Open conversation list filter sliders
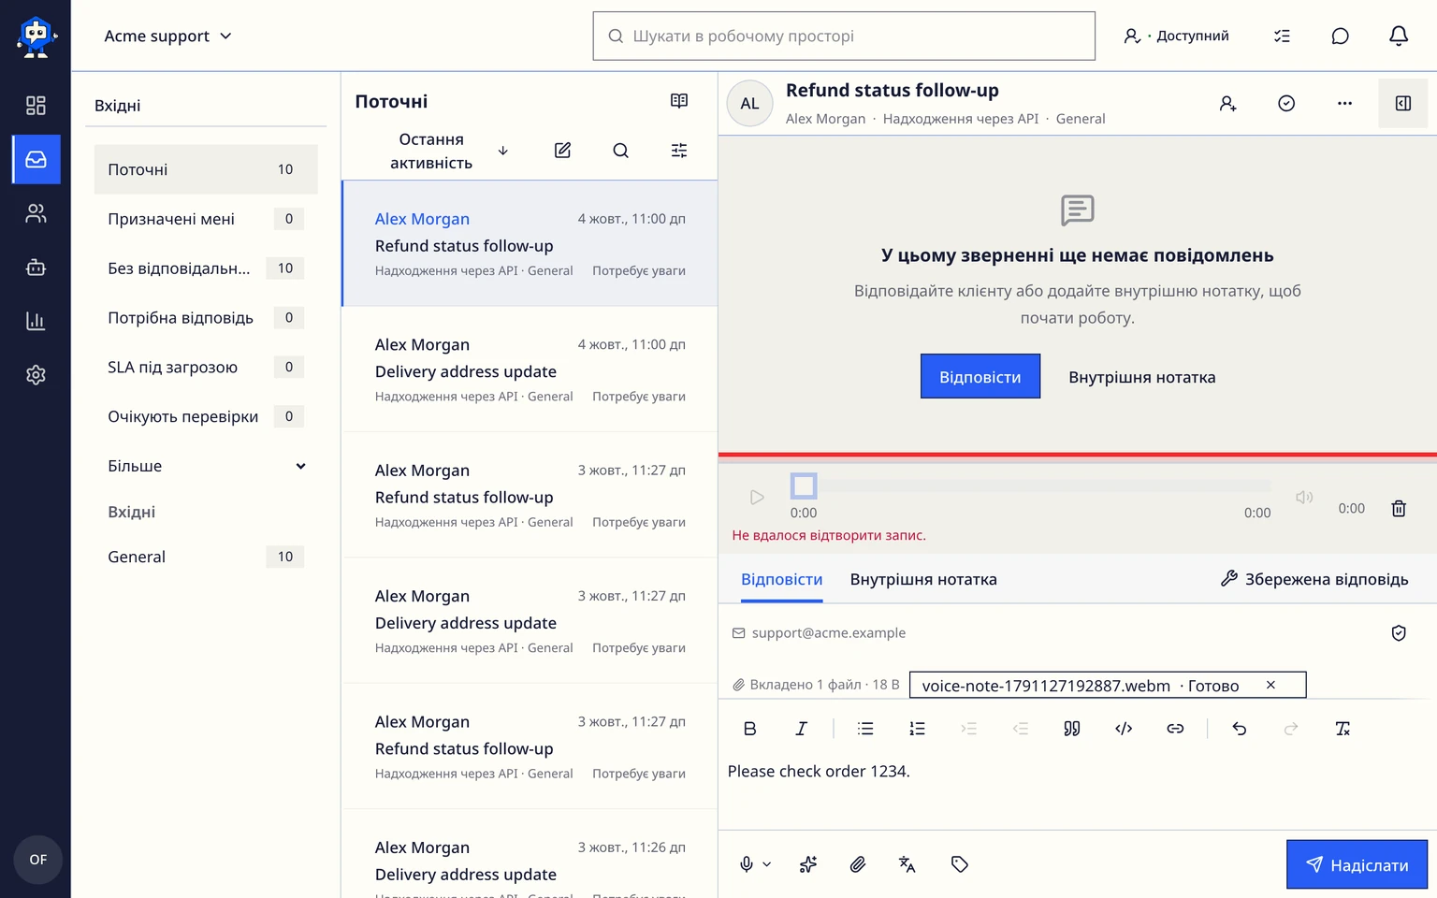 pos(679,151)
